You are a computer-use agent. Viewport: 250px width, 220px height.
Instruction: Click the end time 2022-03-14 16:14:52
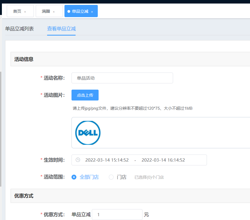[163, 160]
